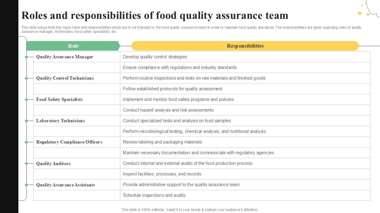380x213 pixels.
Task: Select 'Review labeling and packaging materials' text
Action: 162,142
